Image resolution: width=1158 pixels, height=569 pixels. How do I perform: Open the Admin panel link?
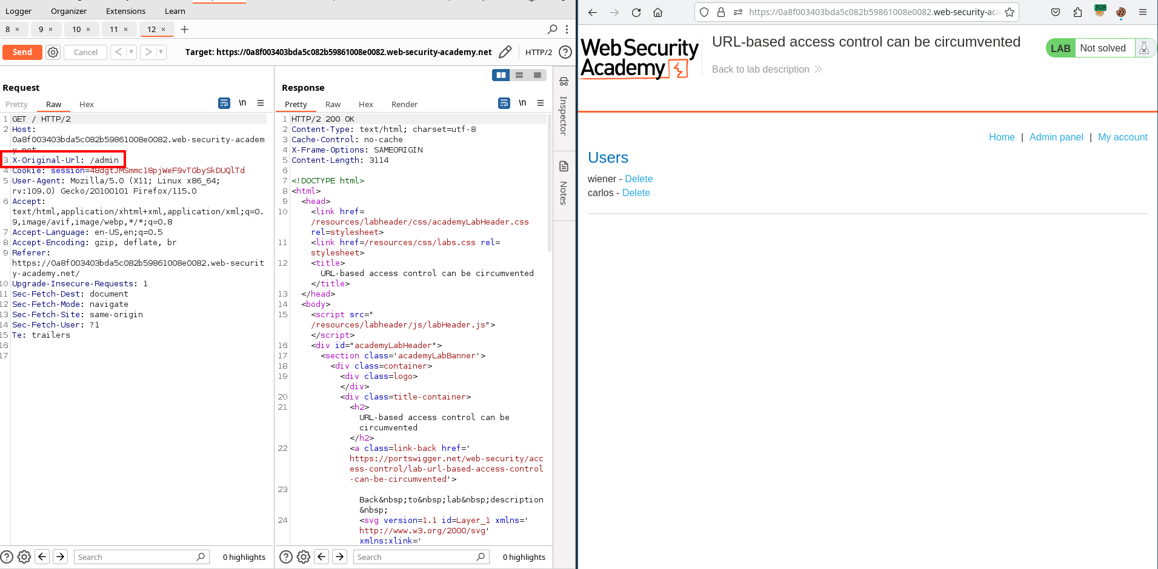1056,137
